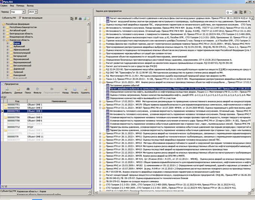Click the Добавить (Add) toolbar icon
Viewport: 255px width, 200px height.
click(6, 90)
